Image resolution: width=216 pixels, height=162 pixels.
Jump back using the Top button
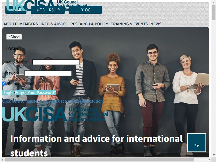197,143
